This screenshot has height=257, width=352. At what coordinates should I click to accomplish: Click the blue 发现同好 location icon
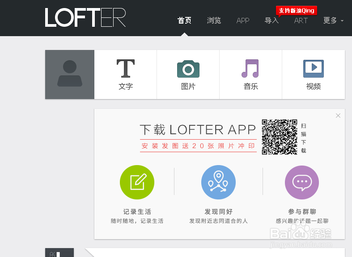pyautogui.click(x=218, y=182)
